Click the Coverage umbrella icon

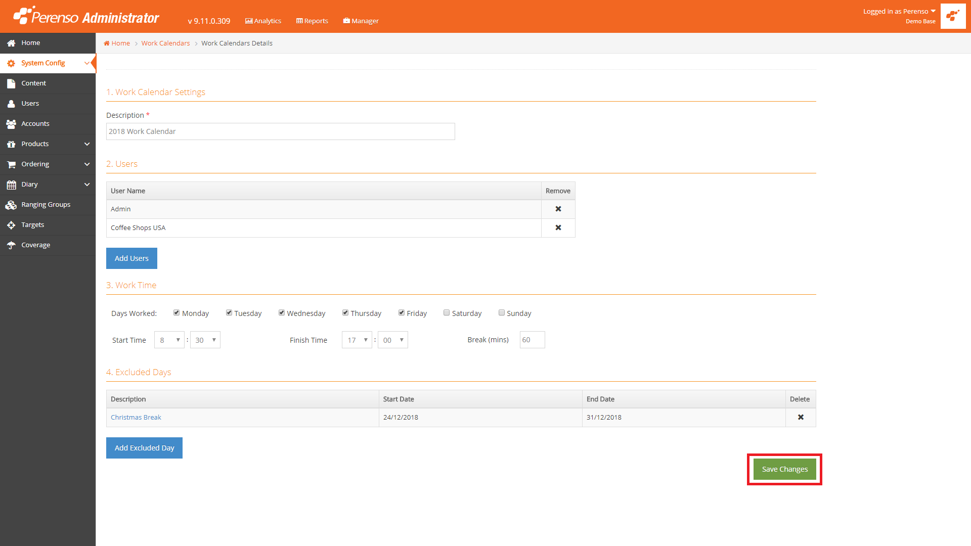click(x=11, y=245)
